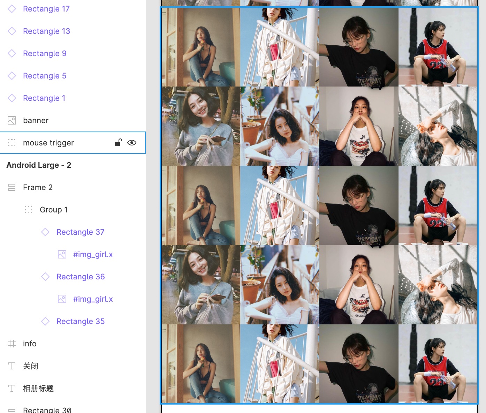Select the layer name "Rectangle 13"

(47, 31)
